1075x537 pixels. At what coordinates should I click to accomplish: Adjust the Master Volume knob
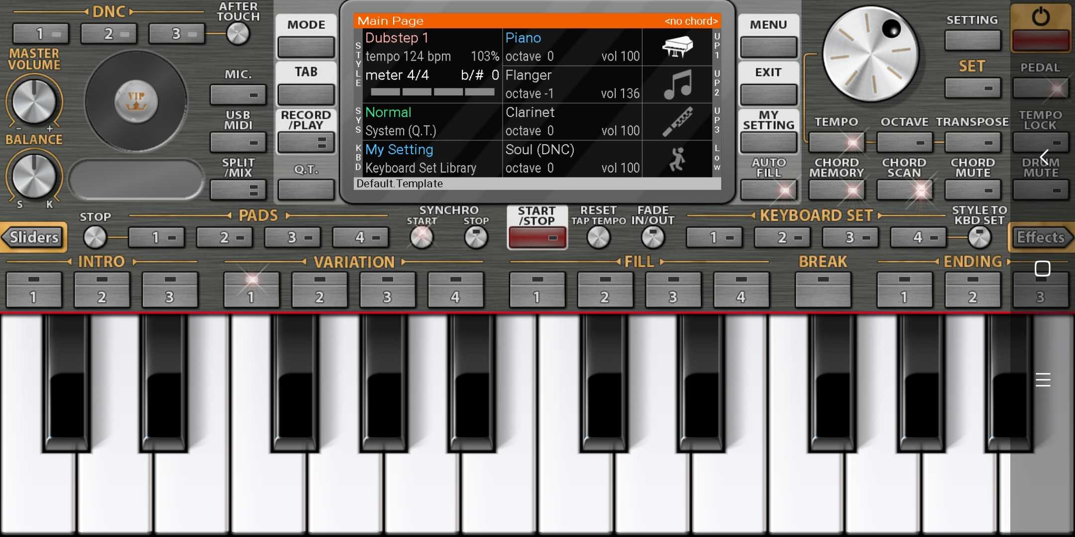coord(34,101)
